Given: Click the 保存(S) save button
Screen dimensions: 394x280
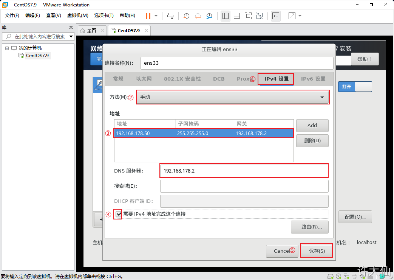Looking at the screenshot, I should (x=317, y=251).
